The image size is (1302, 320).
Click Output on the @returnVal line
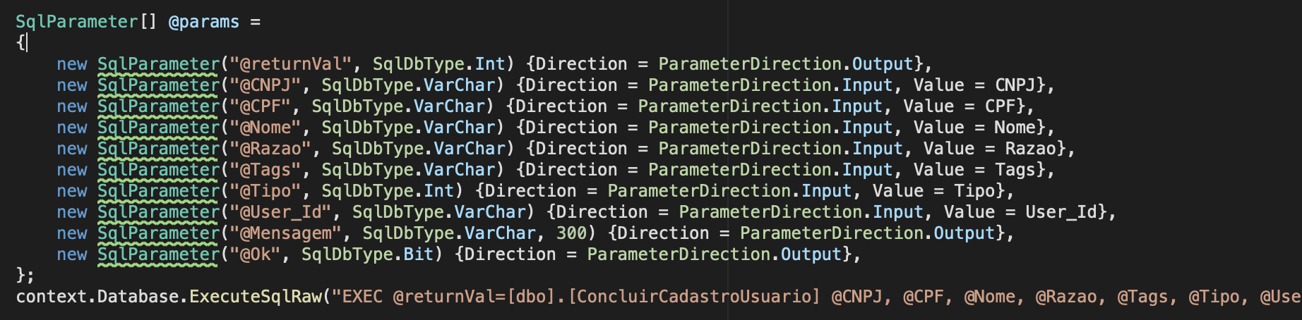(x=883, y=64)
